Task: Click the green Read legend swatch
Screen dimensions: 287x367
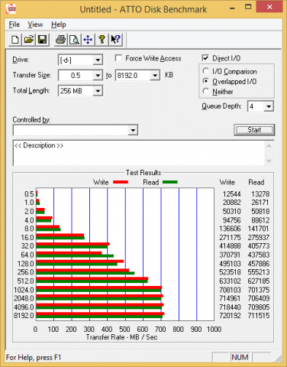Action: [170, 182]
